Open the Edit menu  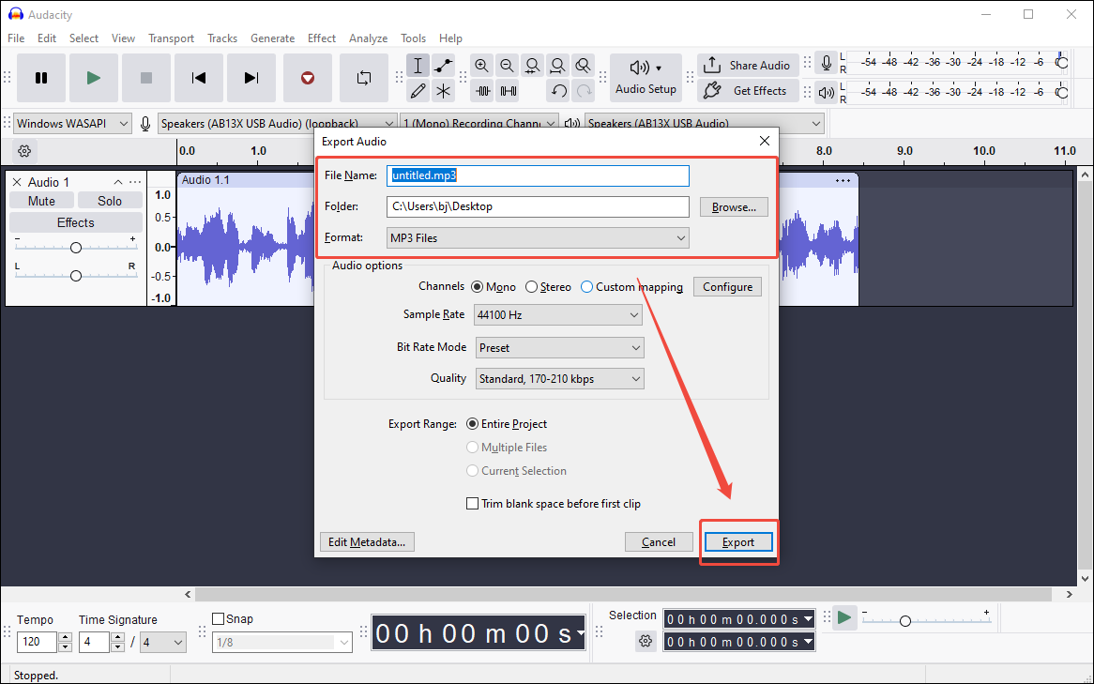[x=47, y=38]
